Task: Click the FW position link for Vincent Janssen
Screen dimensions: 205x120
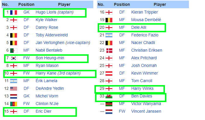Action: pos(122,111)
